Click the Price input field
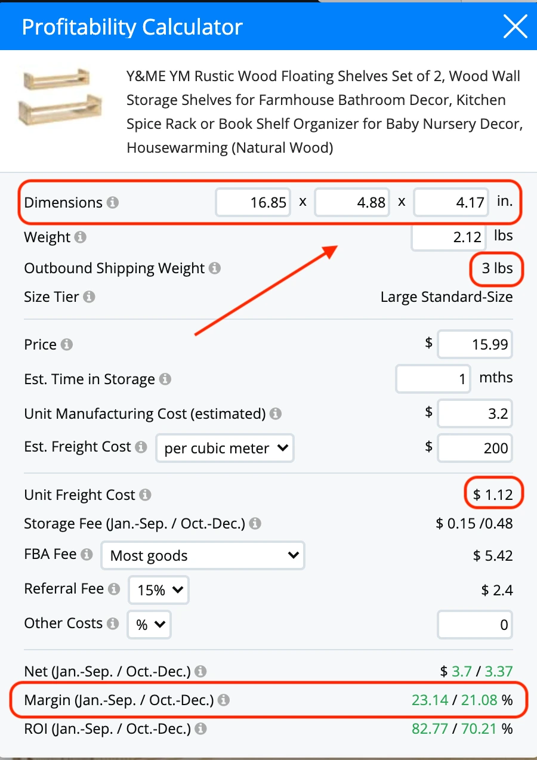This screenshot has height=760, width=537. (x=475, y=345)
